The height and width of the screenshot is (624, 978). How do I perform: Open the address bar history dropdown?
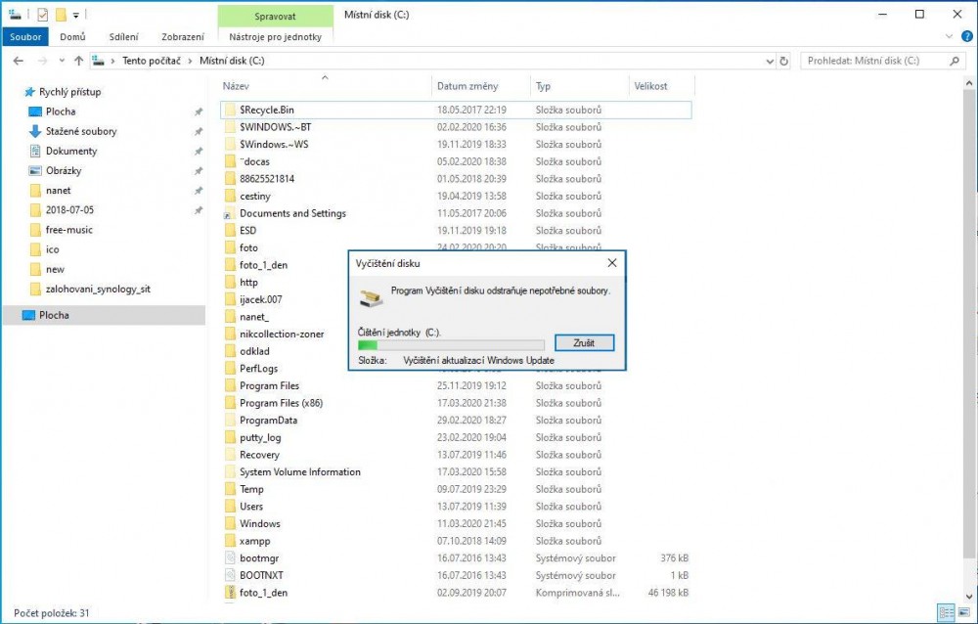click(x=767, y=61)
